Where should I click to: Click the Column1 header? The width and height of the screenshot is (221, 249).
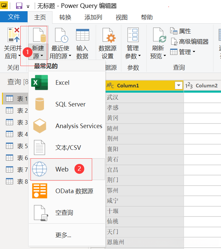[145, 86]
